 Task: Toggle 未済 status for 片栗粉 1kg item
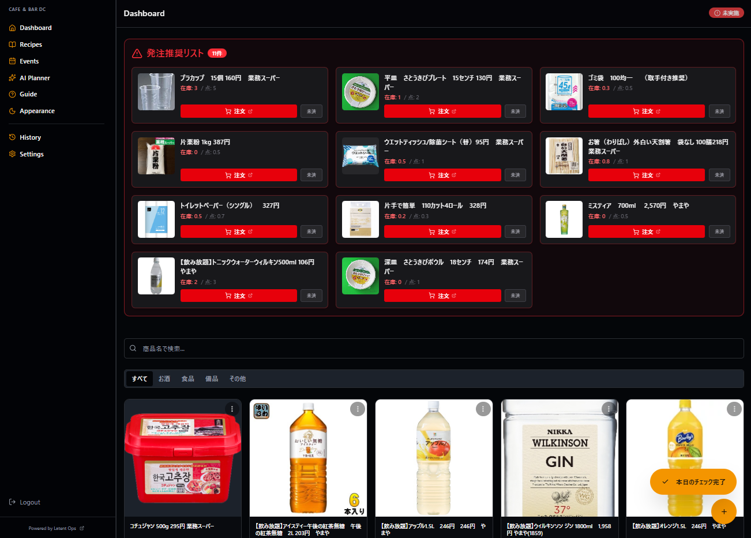point(311,175)
